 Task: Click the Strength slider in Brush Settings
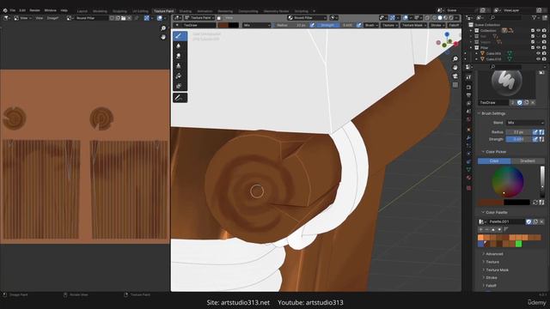[x=518, y=139]
